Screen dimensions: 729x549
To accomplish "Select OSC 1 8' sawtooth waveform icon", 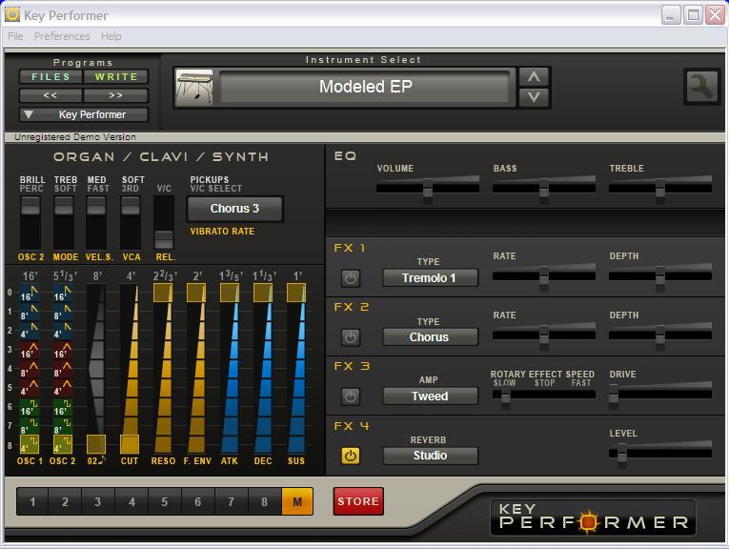I will pos(30,313).
